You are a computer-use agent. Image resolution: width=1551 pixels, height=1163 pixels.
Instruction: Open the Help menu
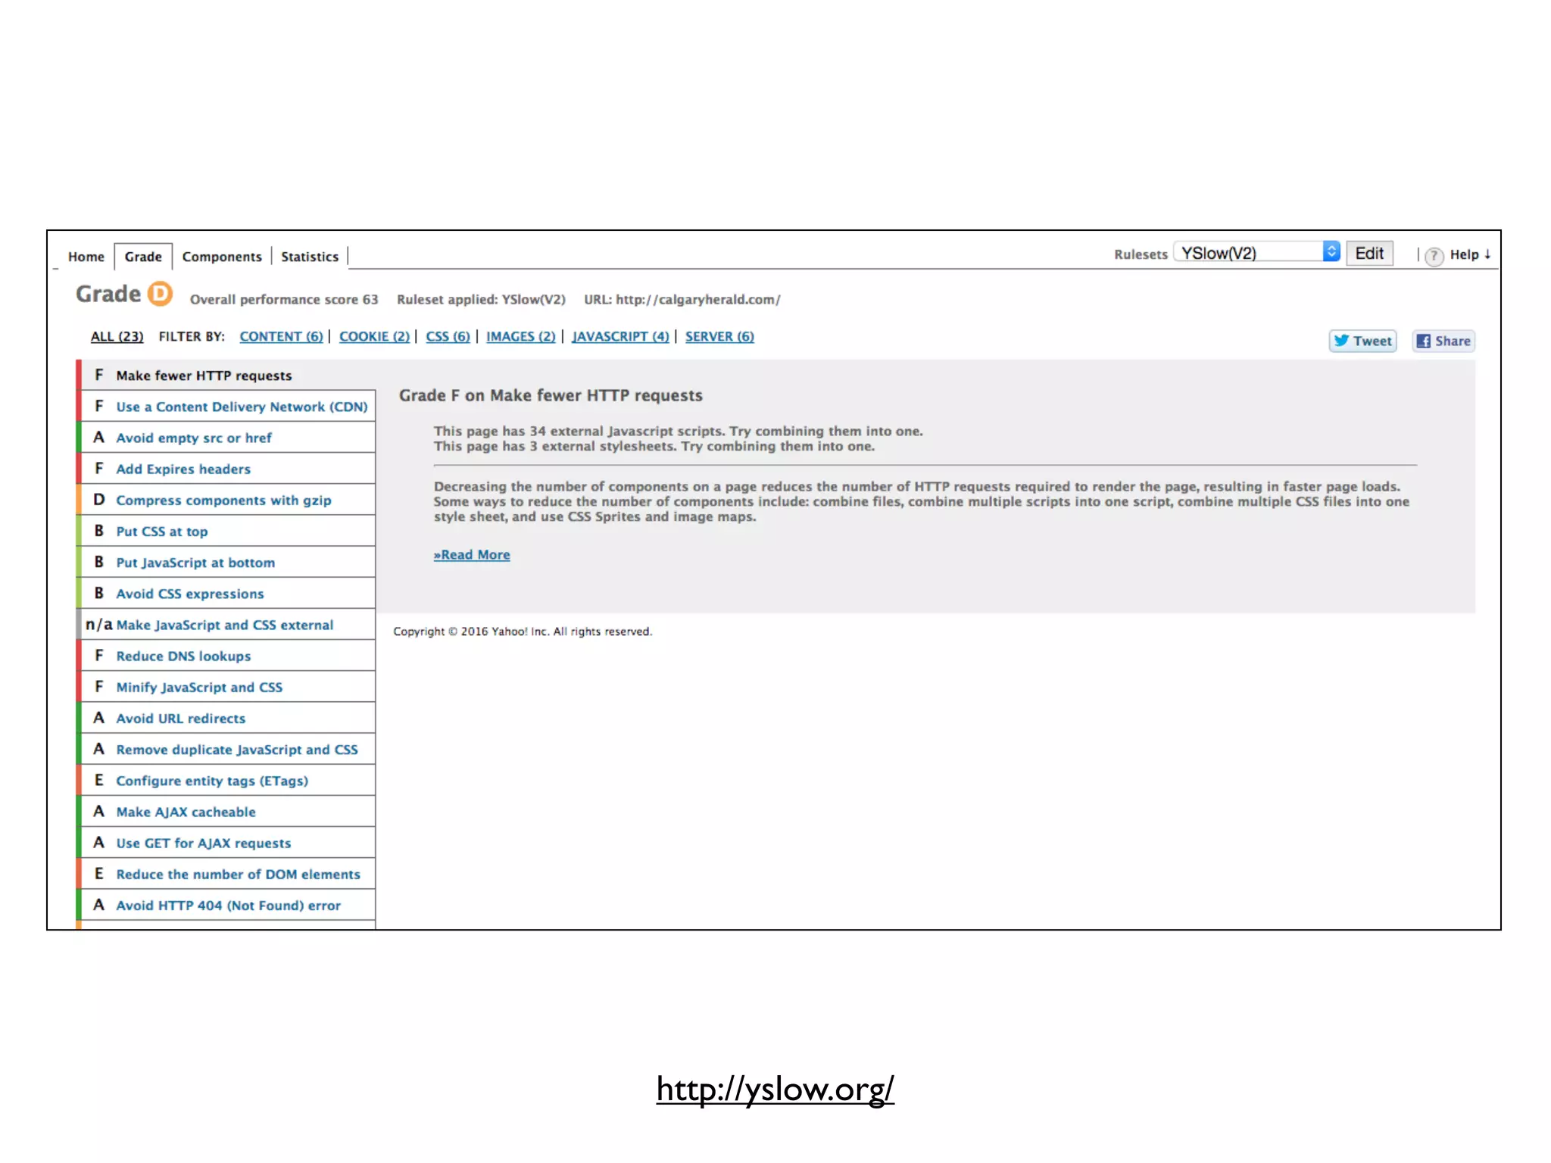coord(1470,254)
